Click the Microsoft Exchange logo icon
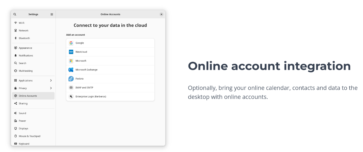 tap(71, 70)
